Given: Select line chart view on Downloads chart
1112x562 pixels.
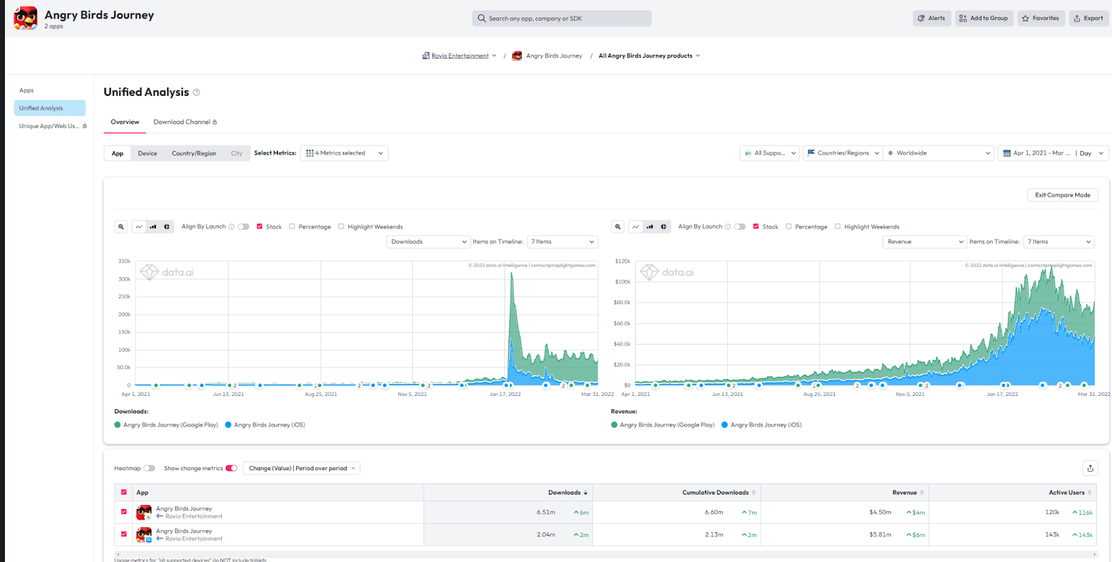Looking at the screenshot, I should [x=139, y=226].
